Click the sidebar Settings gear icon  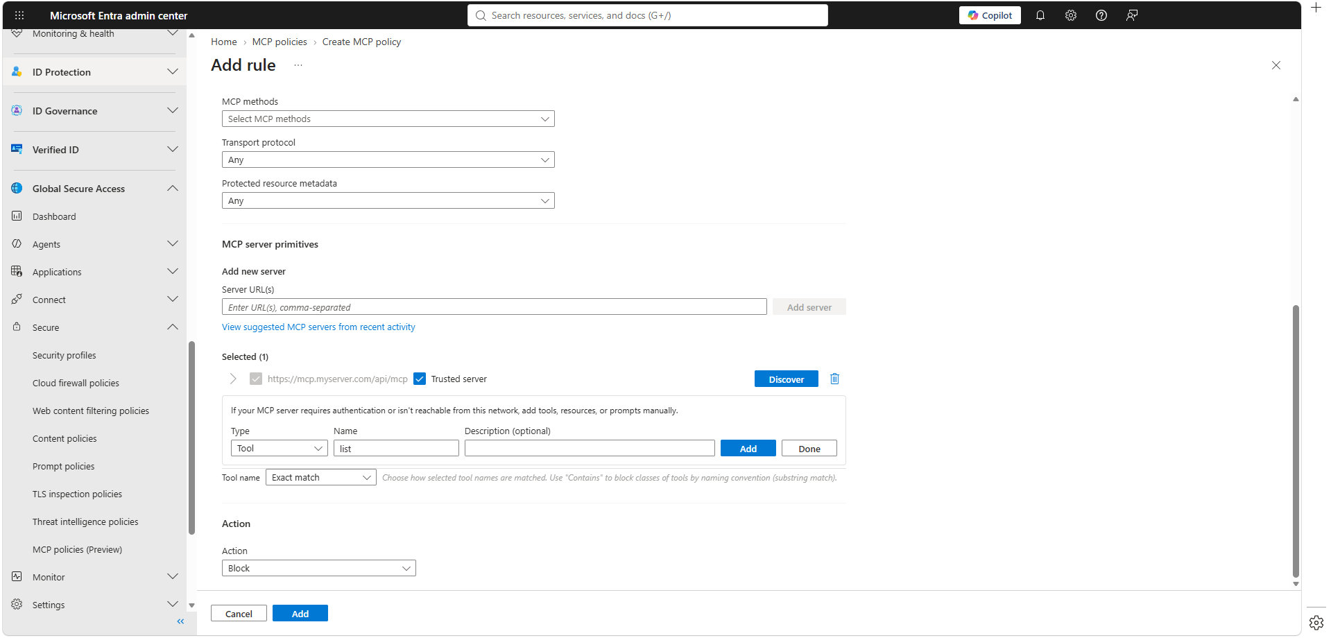tap(17, 604)
